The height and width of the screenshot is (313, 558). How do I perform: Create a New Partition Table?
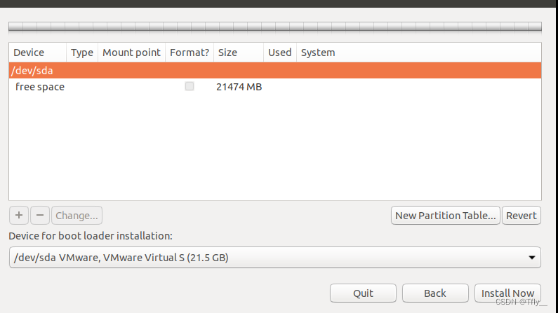click(x=446, y=216)
